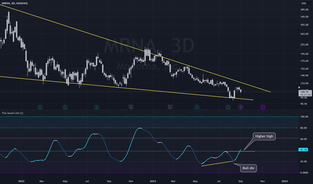The width and height of the screenshot is (313, 184).
Task: Click the 225.00 price axis label
Action: coord(304,44)
